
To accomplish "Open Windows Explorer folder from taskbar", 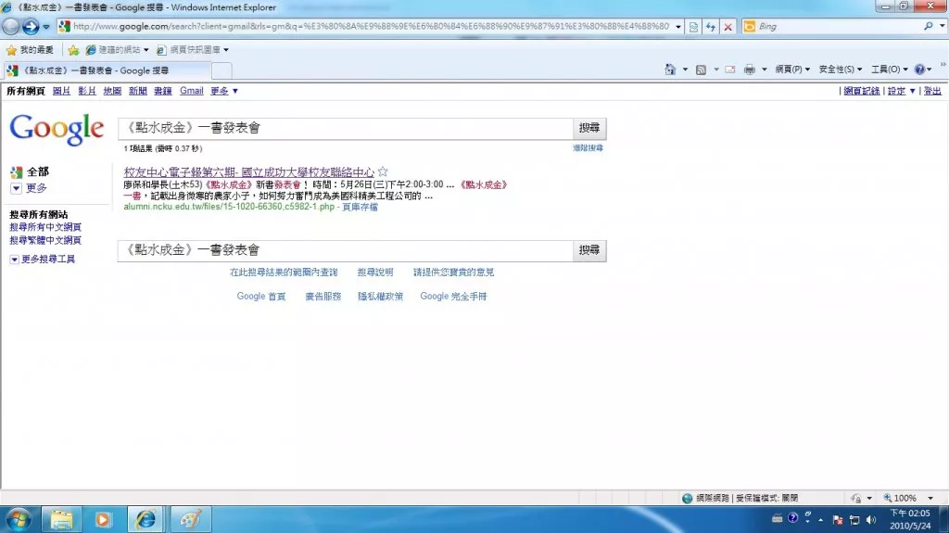I will coord(61,520).
